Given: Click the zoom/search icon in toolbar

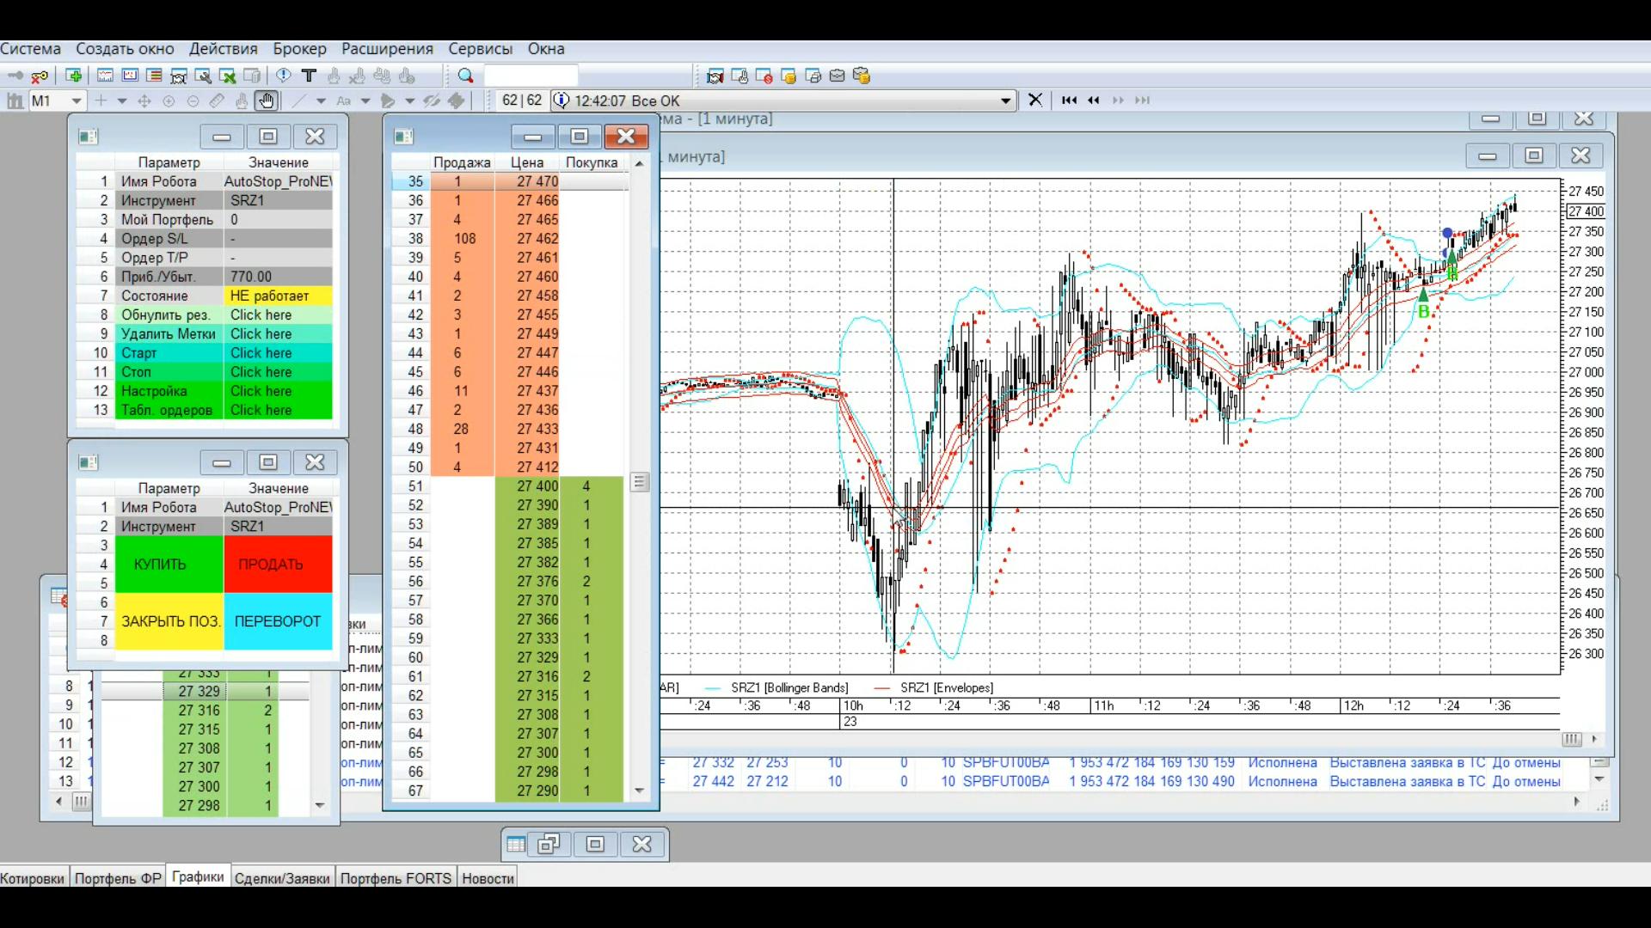Looking at the screenshot, I should [x=465, y=75].
